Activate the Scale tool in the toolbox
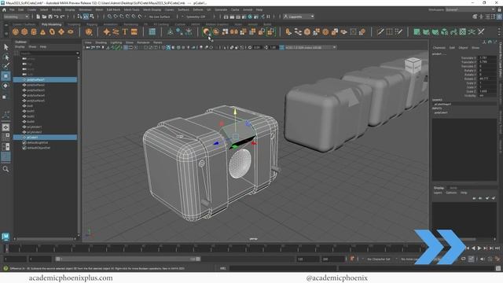Screen dimensions: 503x283 [6, 96]
